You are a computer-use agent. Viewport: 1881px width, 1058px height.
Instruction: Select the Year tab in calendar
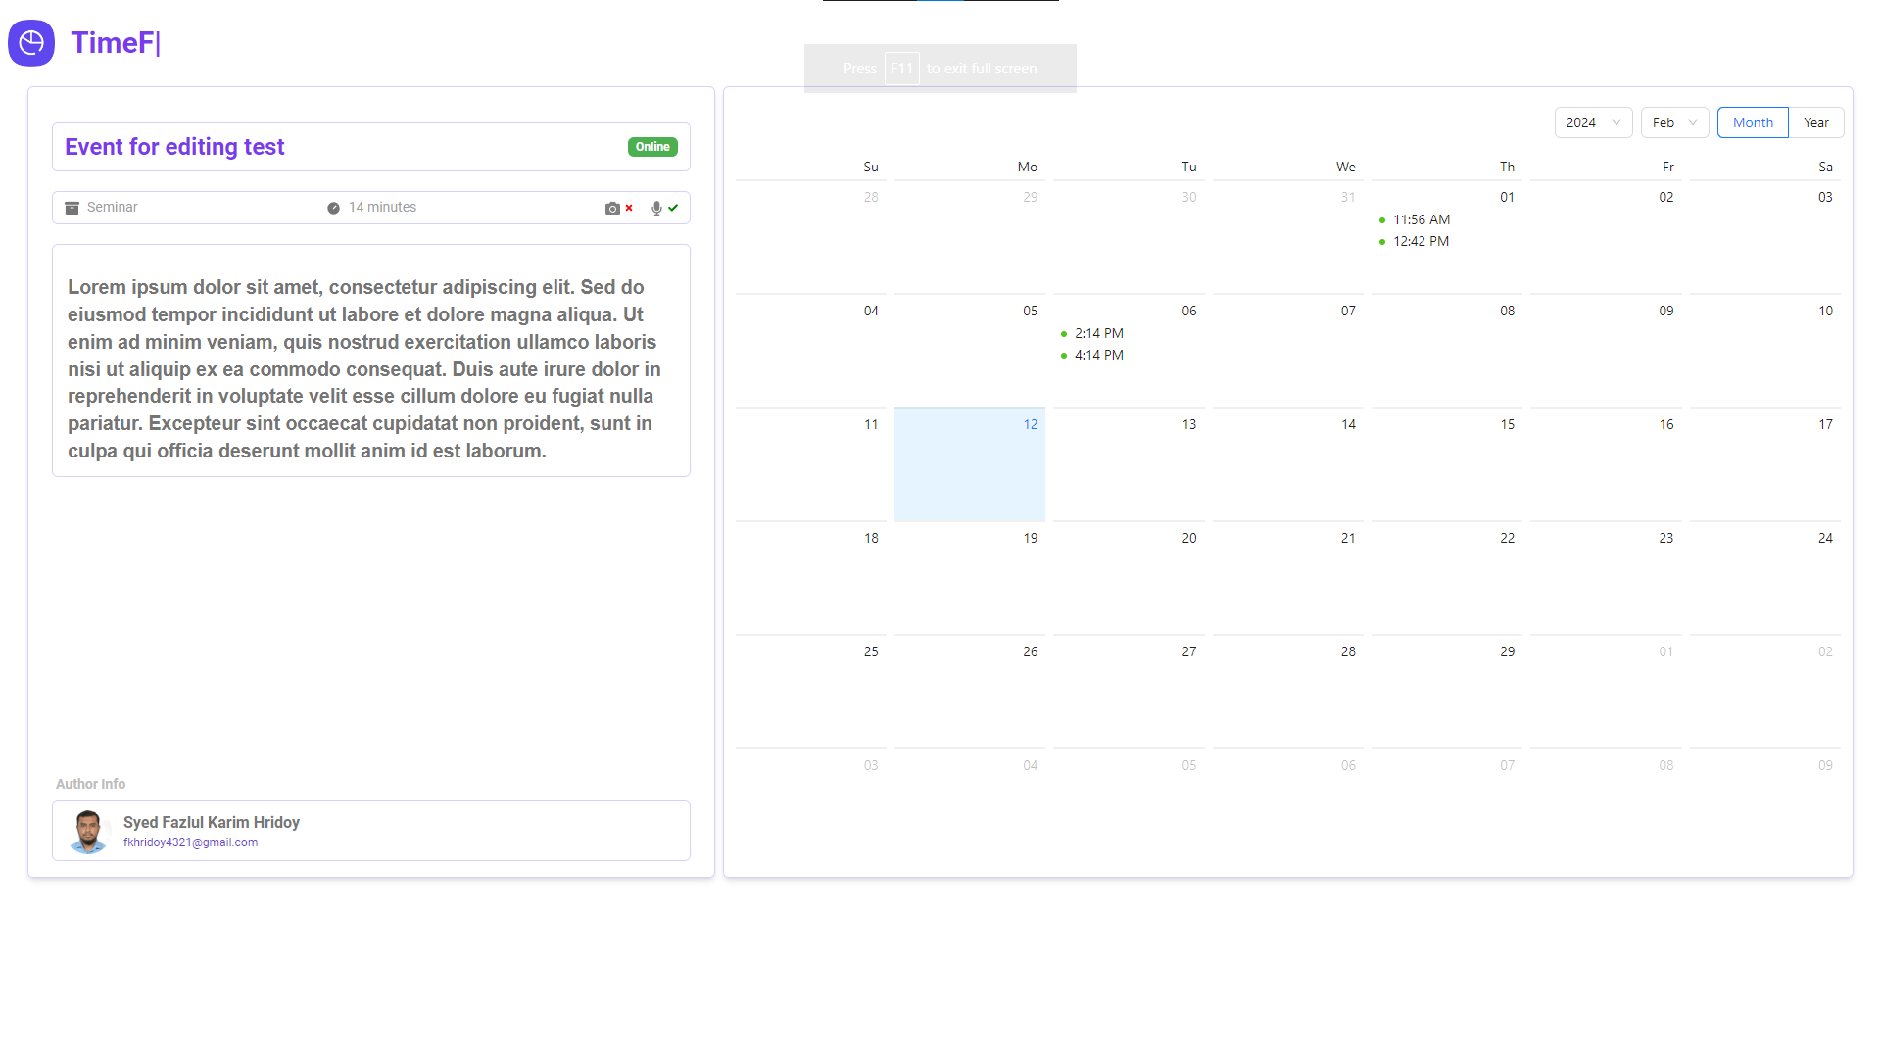point(1816,121)
